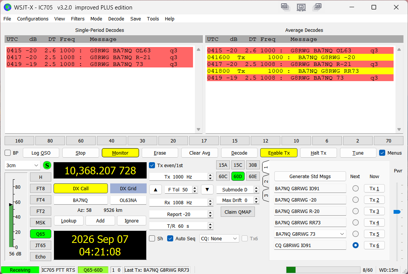The height and width of the screenshot is (274, 408).
Task: Click the third cascading-windows icon in the title bar
Action: click(x=317, y=7)
